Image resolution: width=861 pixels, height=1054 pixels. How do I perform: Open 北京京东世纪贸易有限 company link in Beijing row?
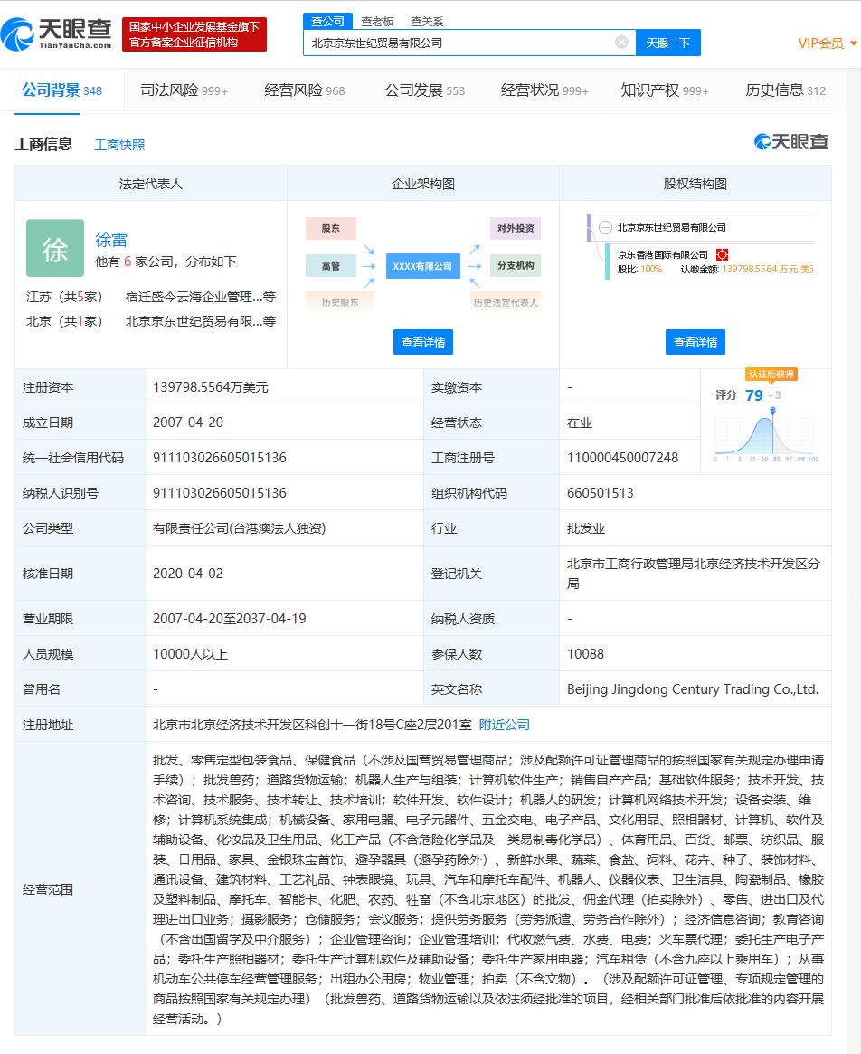tap(200, 321)
